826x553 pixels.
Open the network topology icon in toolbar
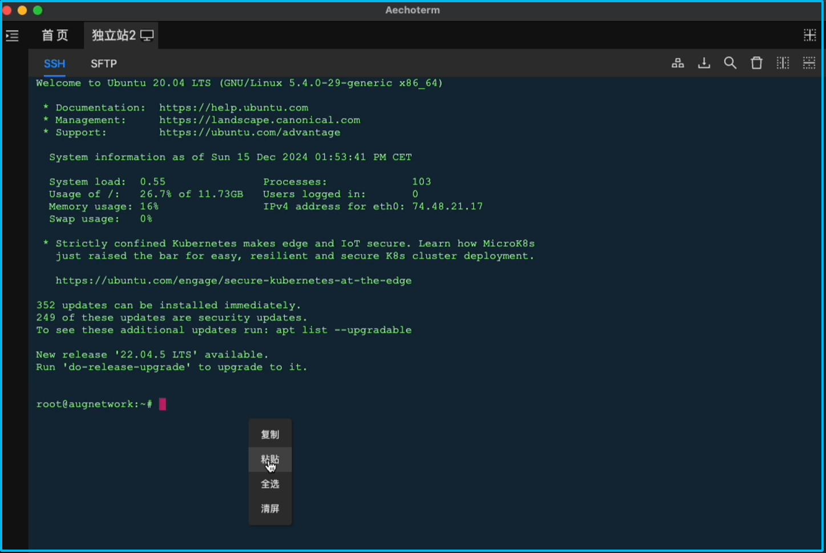[x=678, y=63]
